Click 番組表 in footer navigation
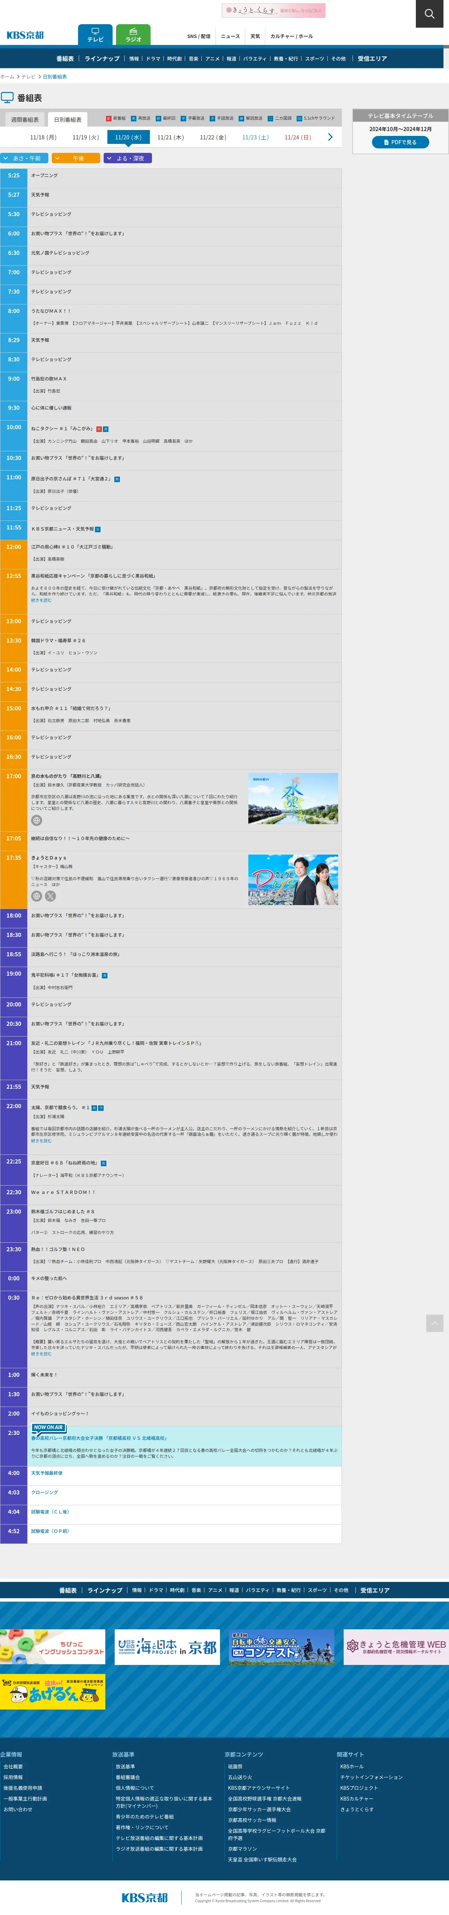449x1915 pixels. [x=68, y=1590]
